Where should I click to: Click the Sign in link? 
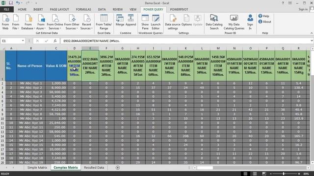coord(303,9)
